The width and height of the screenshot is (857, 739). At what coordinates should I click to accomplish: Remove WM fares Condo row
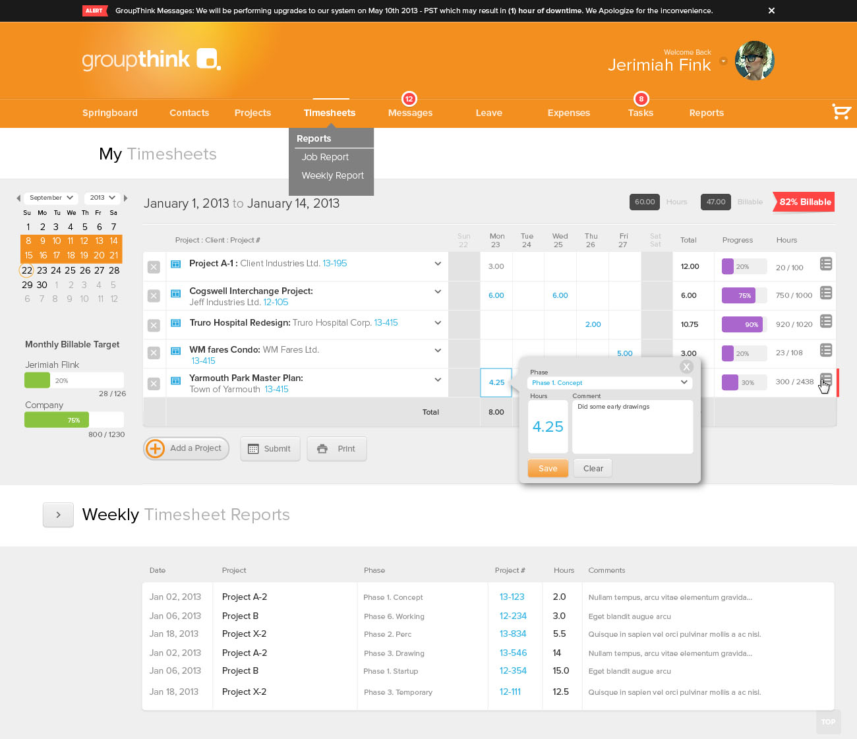154,353
